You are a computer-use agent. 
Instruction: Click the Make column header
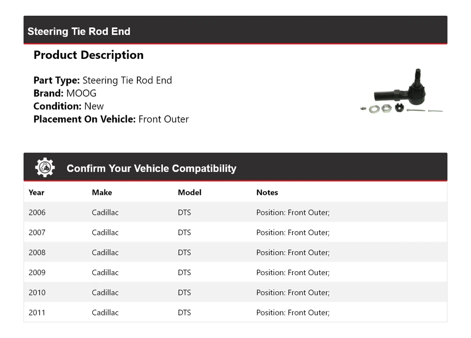[102, 192]
